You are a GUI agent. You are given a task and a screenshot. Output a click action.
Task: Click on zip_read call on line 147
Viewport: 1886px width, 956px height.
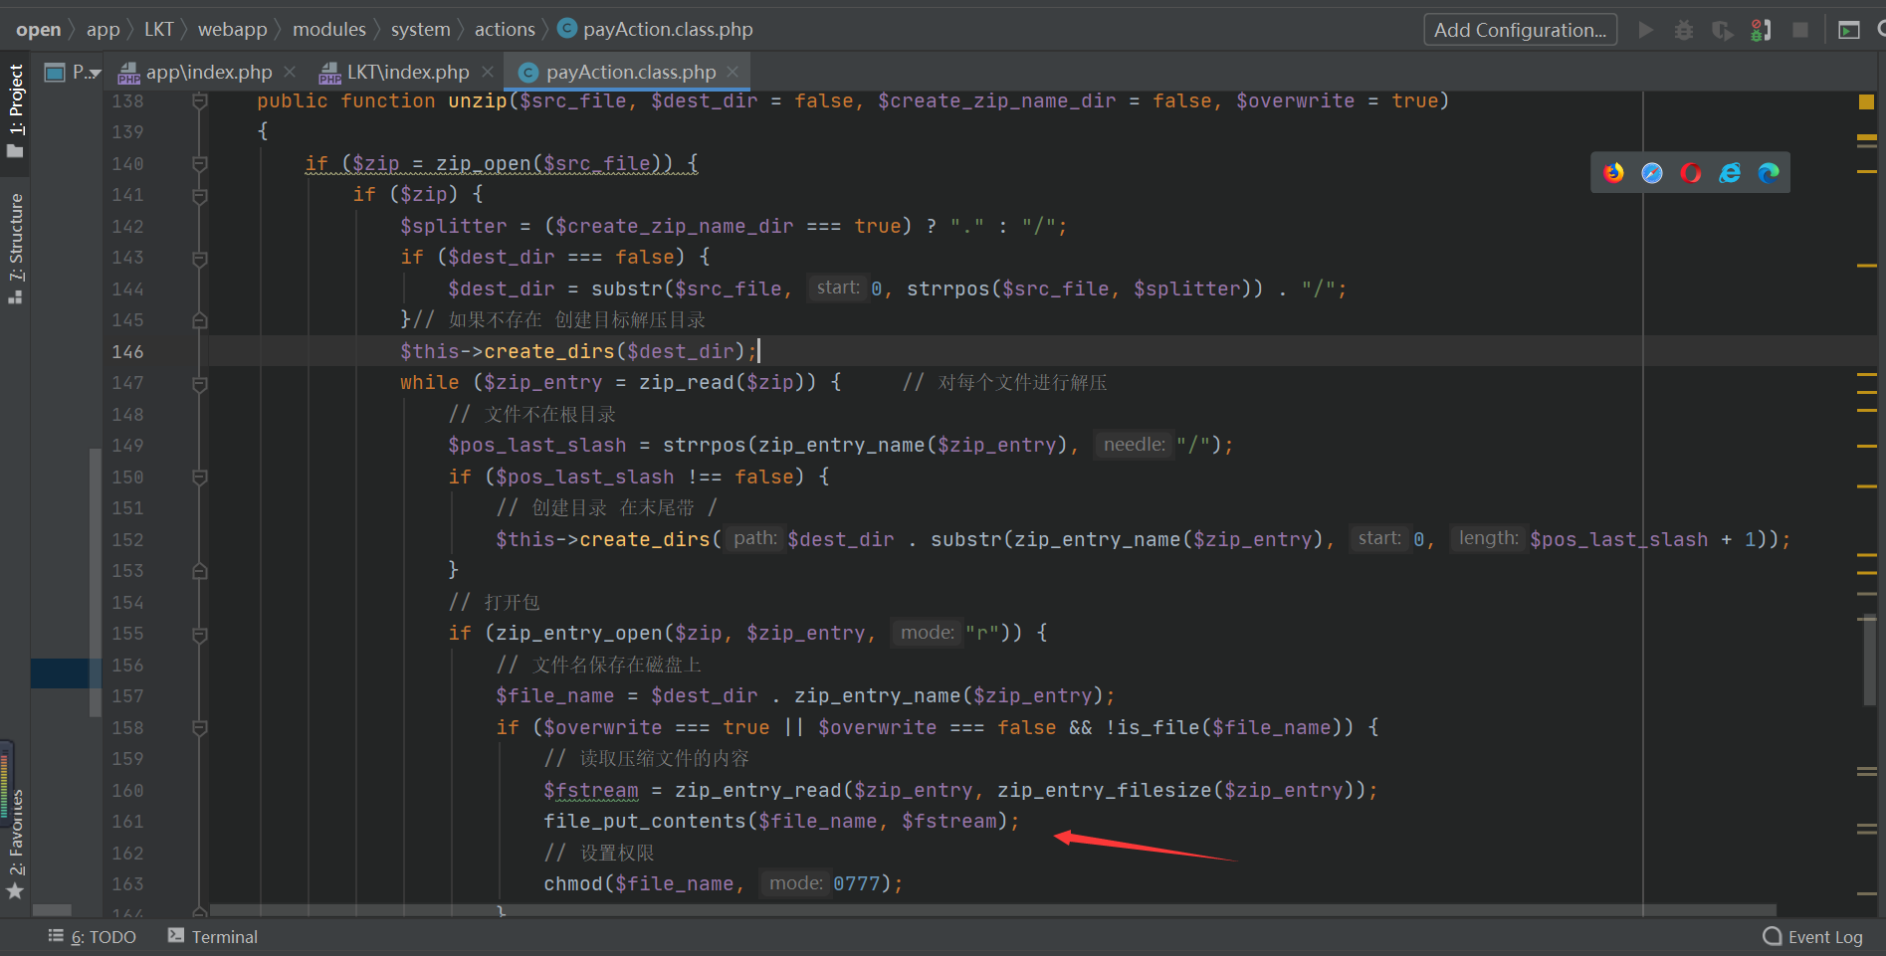pos(687,383)
